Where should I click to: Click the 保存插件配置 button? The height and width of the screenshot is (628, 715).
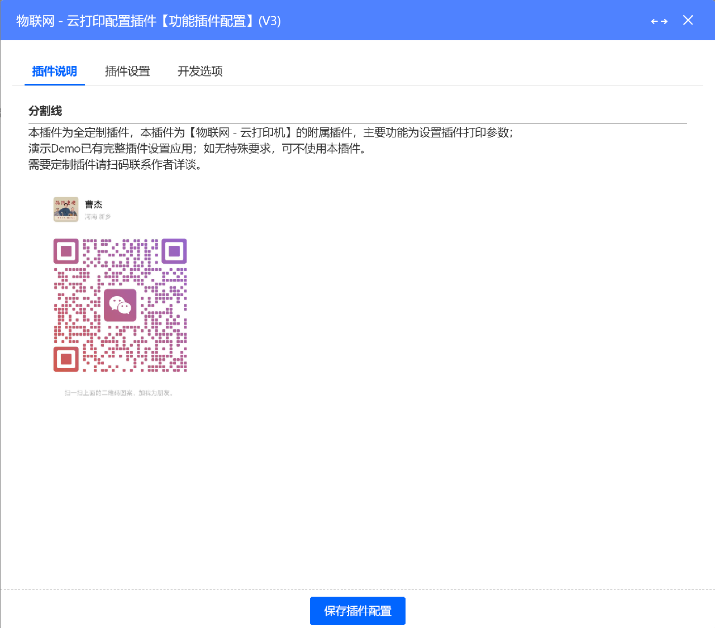(x=357, y=611)
